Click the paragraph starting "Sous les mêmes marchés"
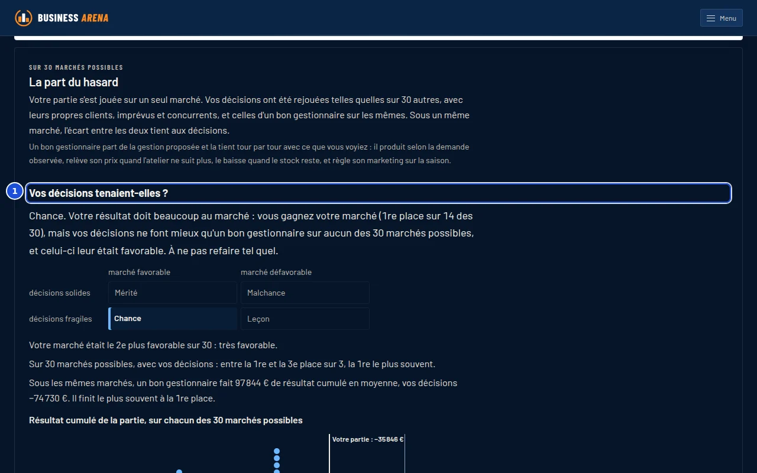757x473 pixels. (x=243, y=391)
